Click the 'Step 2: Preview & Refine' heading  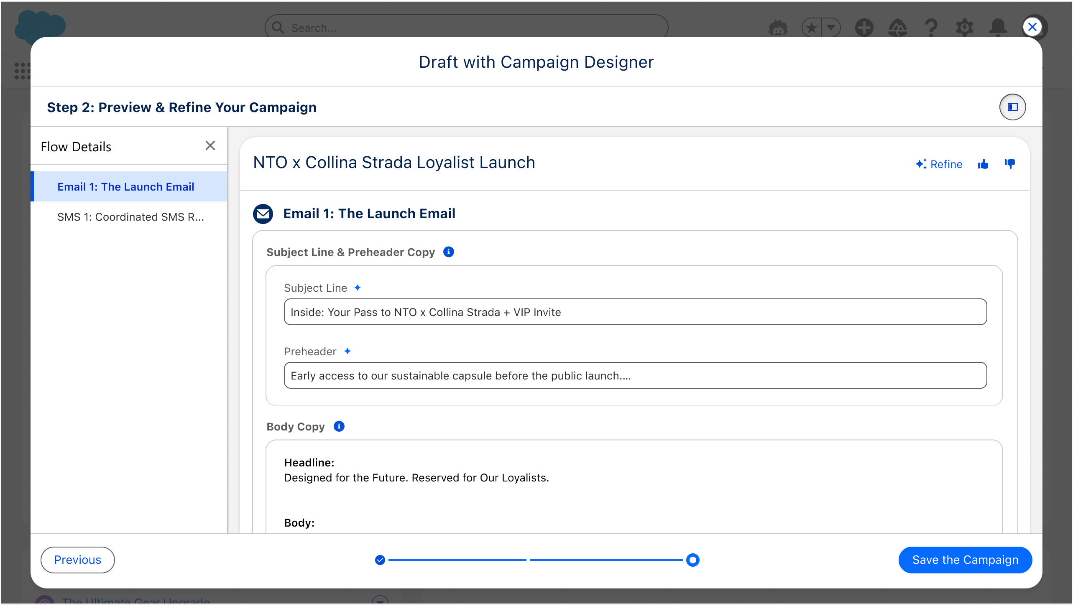[x=181, y=107]
